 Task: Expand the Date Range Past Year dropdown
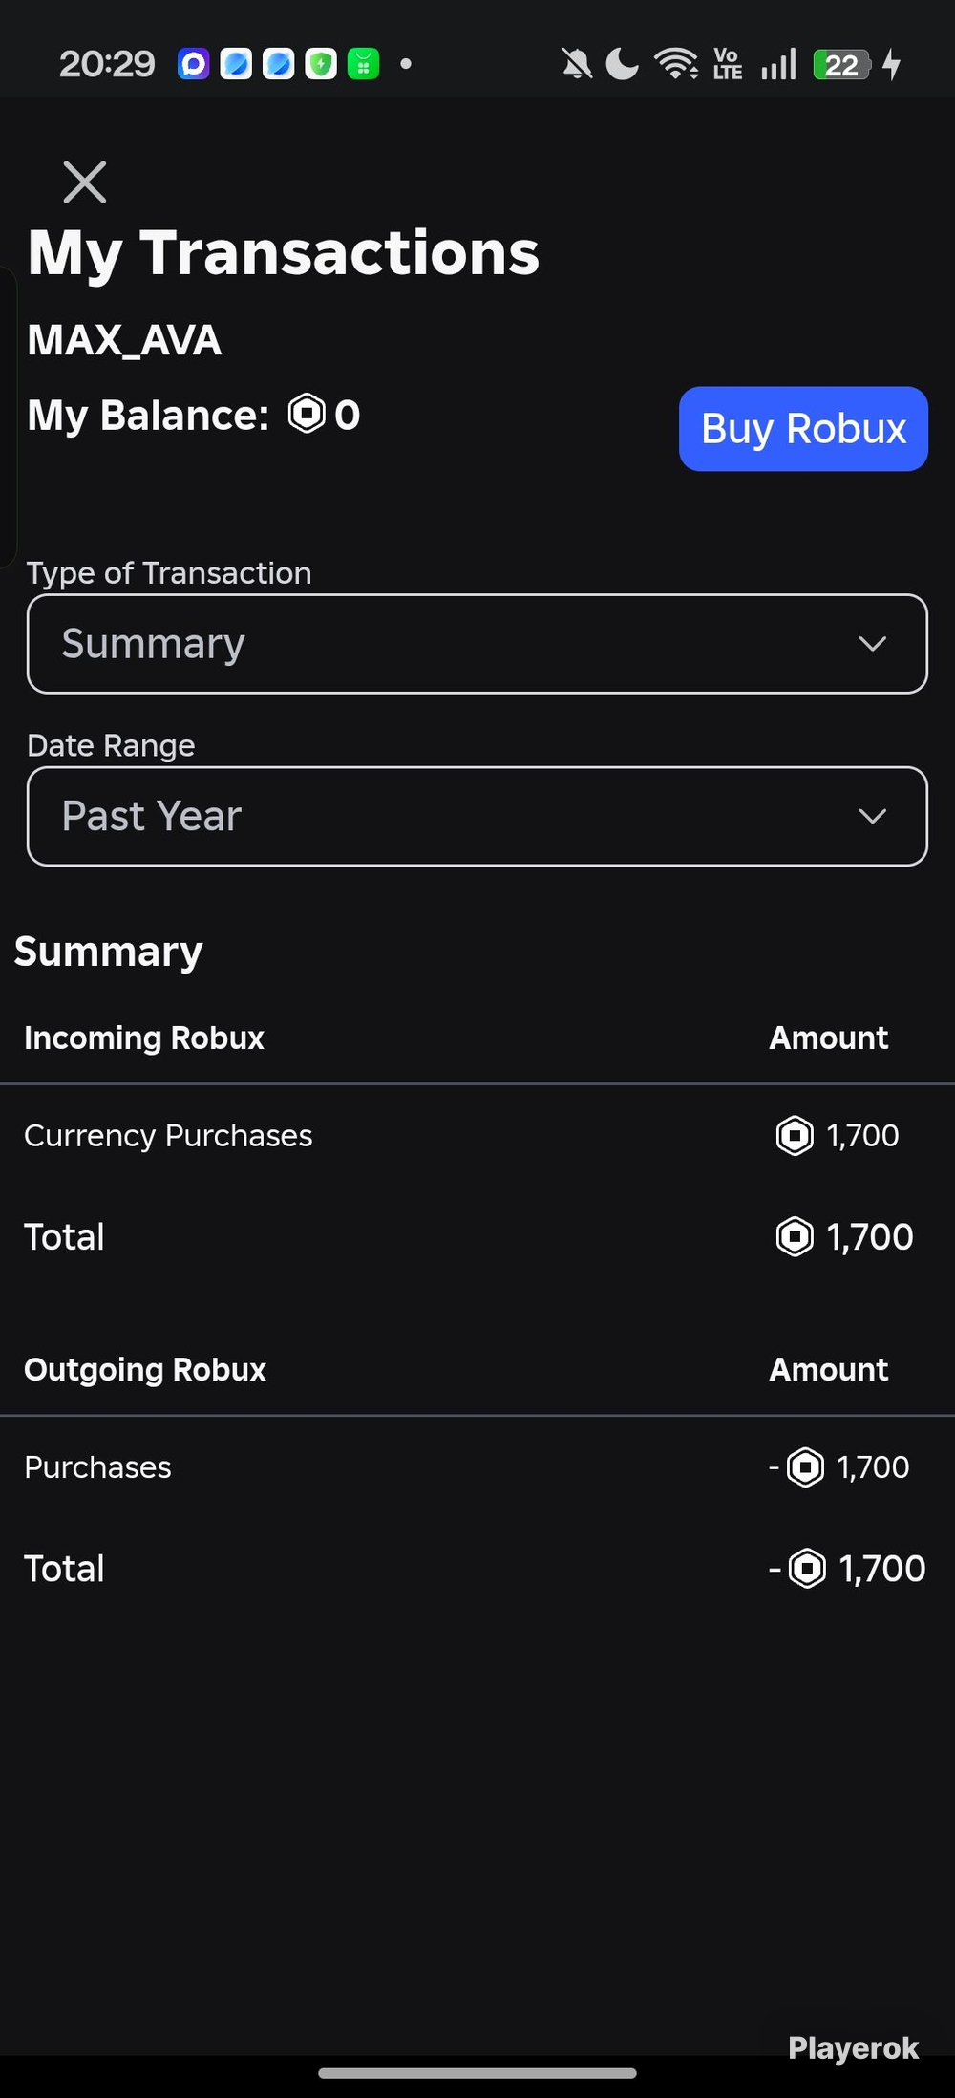point(477,816)
